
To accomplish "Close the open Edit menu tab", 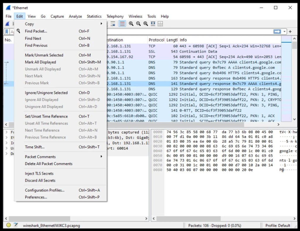I will 20,16.
